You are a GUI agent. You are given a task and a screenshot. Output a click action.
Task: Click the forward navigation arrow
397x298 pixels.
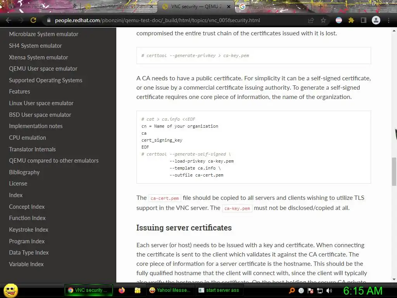click(x=21, y=20)
